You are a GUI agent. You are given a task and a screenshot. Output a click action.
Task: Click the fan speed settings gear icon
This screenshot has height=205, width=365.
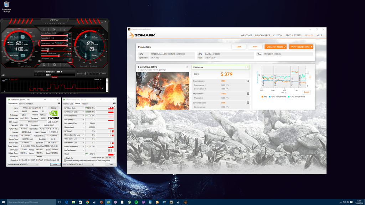tap(39, 61)
